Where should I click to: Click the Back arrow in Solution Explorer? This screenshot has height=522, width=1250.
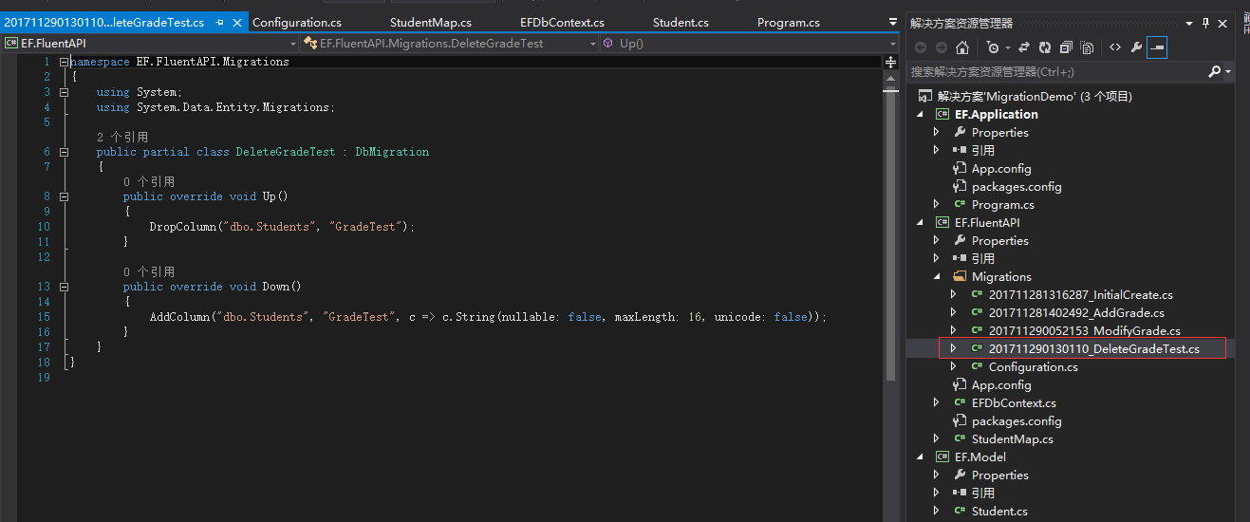[921, 47]
